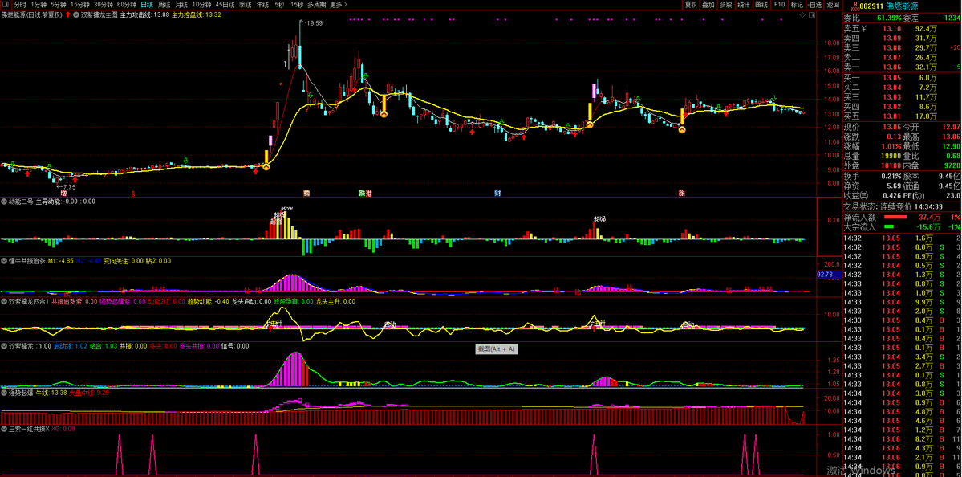Switch to the 60分钟 period tab

point(127,4)
